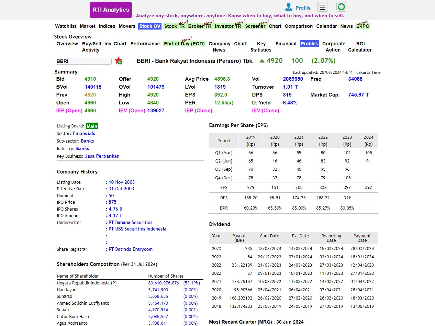Open the Indices menu
This screenshot has width=435, height=326.
pos(107,26)
